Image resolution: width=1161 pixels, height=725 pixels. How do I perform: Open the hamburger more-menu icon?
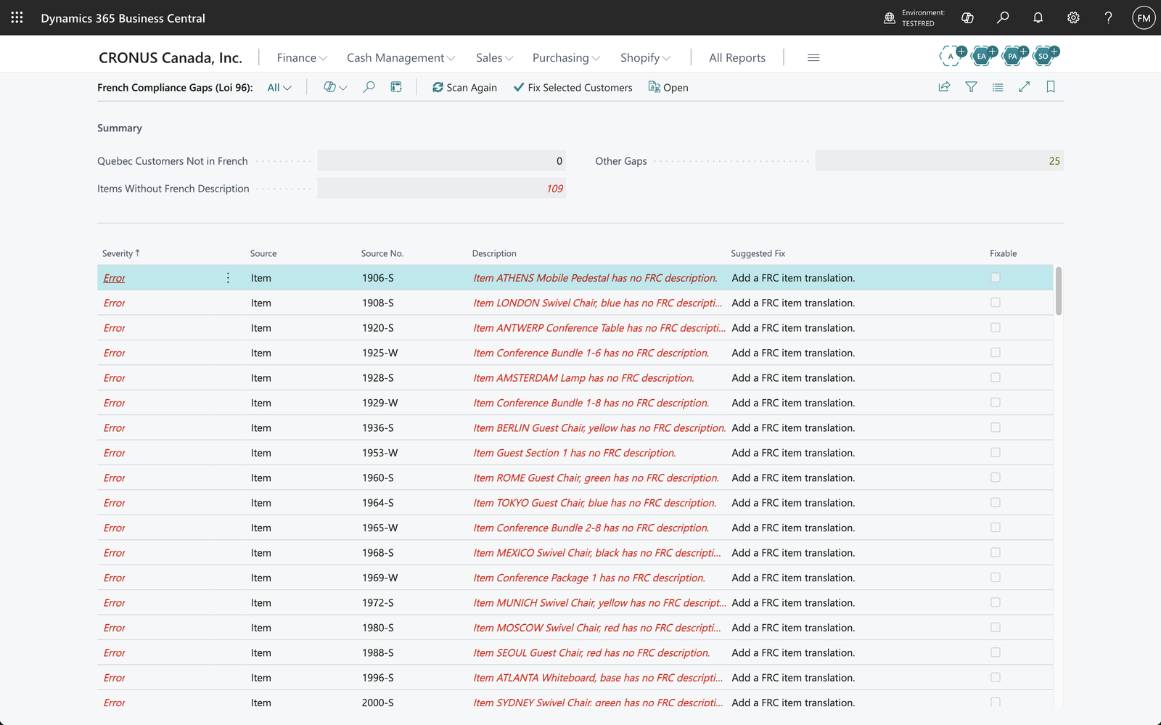click(813, 57)
